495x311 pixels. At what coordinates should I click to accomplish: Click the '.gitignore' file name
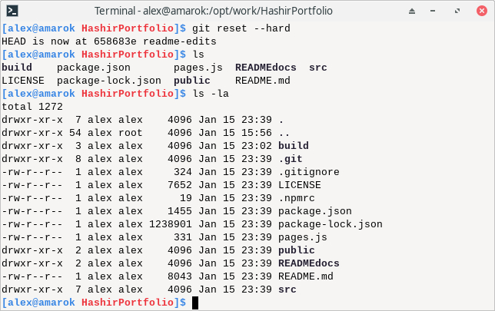309,172
